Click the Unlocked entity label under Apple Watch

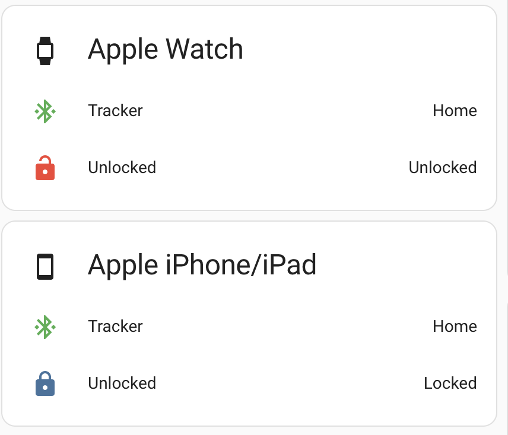pos(122,168)
